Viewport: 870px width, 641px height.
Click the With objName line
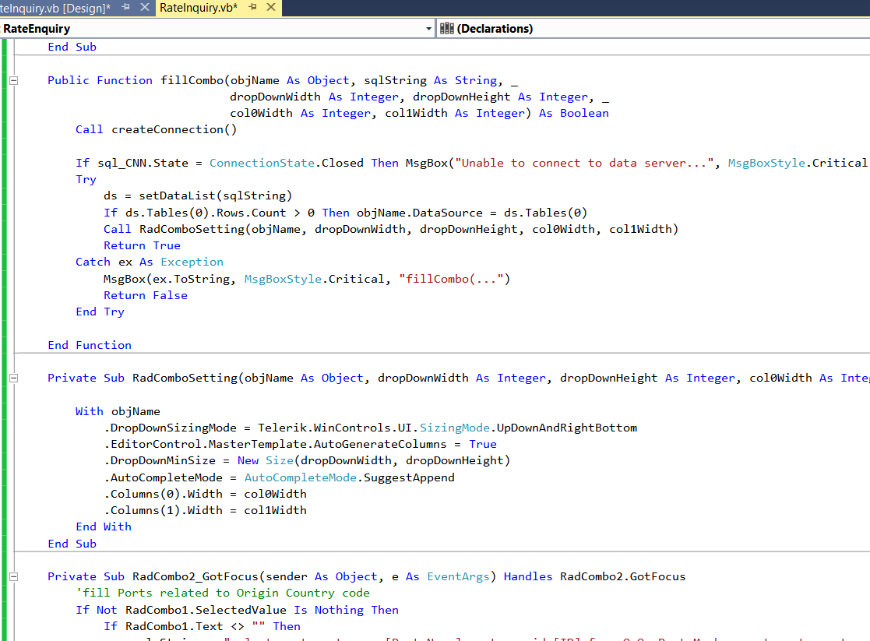(x=118, y=412)
